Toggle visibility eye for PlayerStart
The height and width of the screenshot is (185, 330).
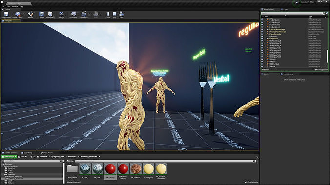262,37
